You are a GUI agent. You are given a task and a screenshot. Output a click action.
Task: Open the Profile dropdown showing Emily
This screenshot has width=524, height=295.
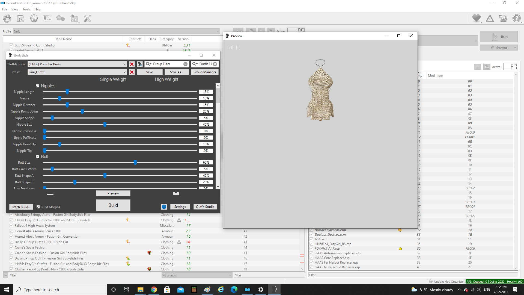click(x=116, y=31)
